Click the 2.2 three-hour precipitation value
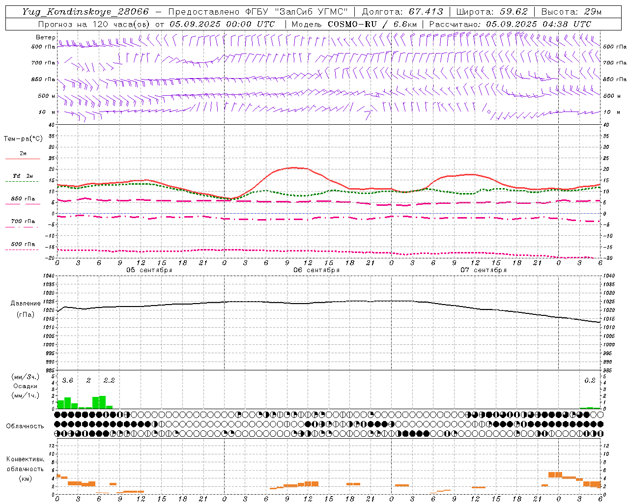The image size is (629, 503). click(109, 381)
